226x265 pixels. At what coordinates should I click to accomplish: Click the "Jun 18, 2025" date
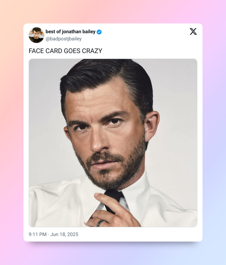pos(64,234)
